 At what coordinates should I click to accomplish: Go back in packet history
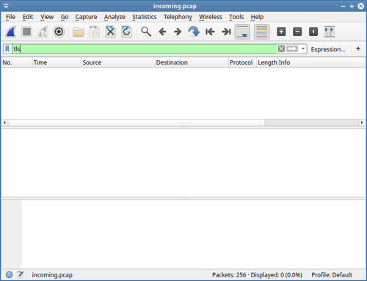click(162, 32)
